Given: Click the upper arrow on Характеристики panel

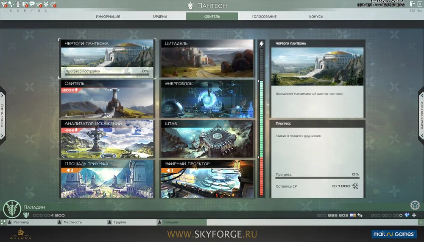Looking at the screenshot, I should tap(421, 96).
